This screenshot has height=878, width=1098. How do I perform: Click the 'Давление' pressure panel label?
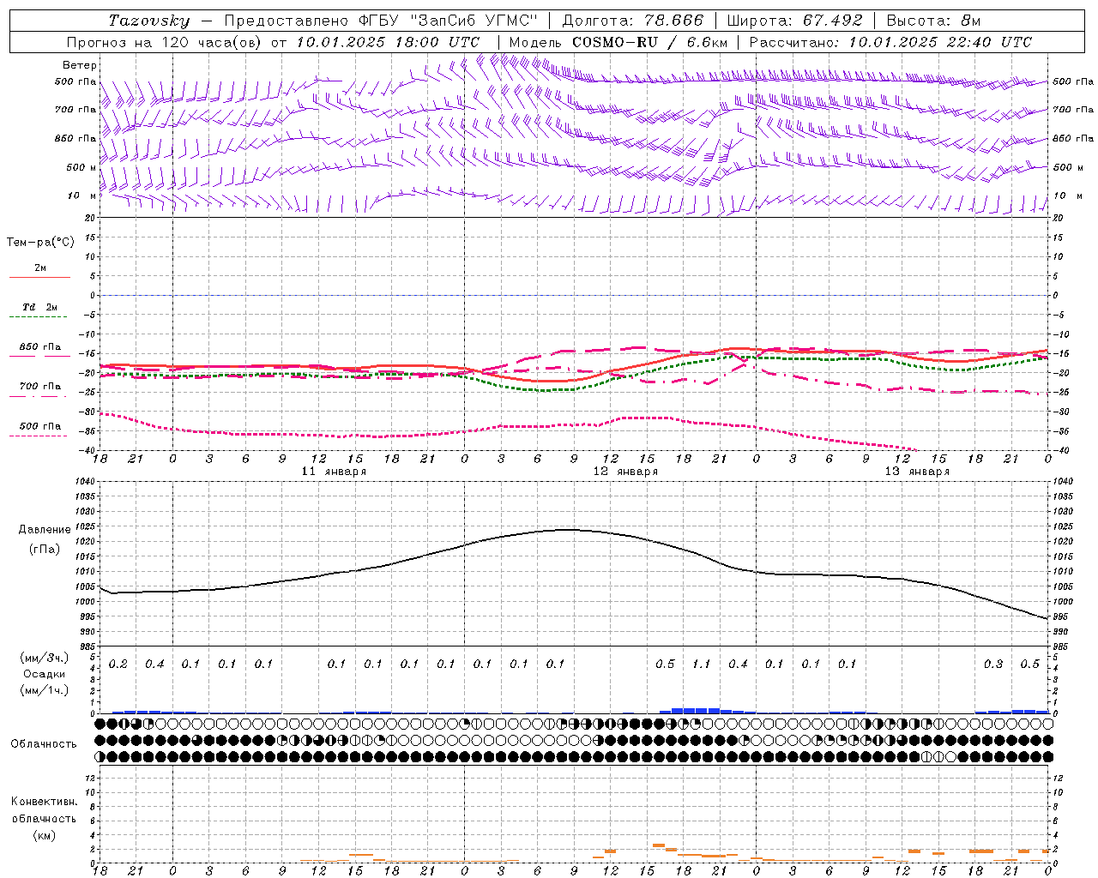tap(45, 530)
